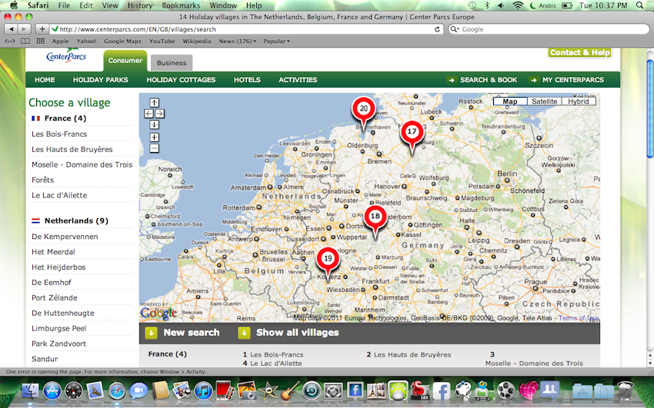Open the Top Sites grid icon
Screen dimensions: 654x408
(41, 41)
